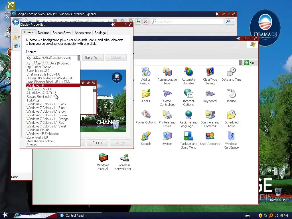
Task: Switch to Control Panel taskbar button
Action: pyautogui.click(x=79, y=216)
